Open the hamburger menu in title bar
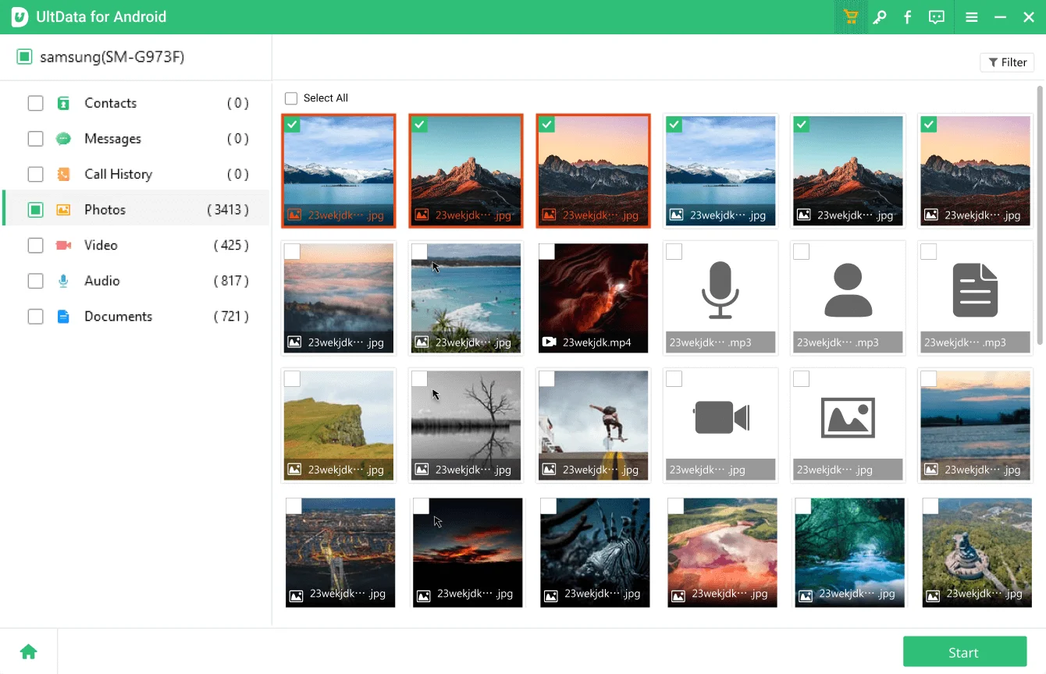Screen dimensions: 1046x674 (971, 17)
